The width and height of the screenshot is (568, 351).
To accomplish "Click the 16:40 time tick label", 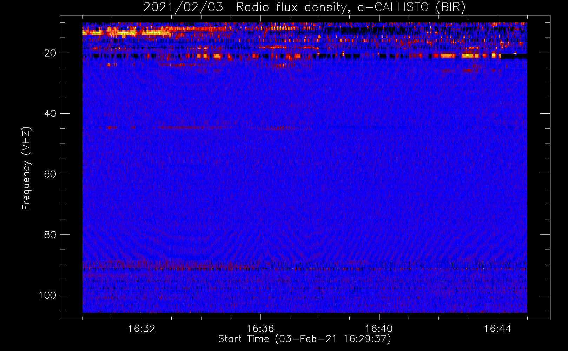I will [x=379, y=329].
